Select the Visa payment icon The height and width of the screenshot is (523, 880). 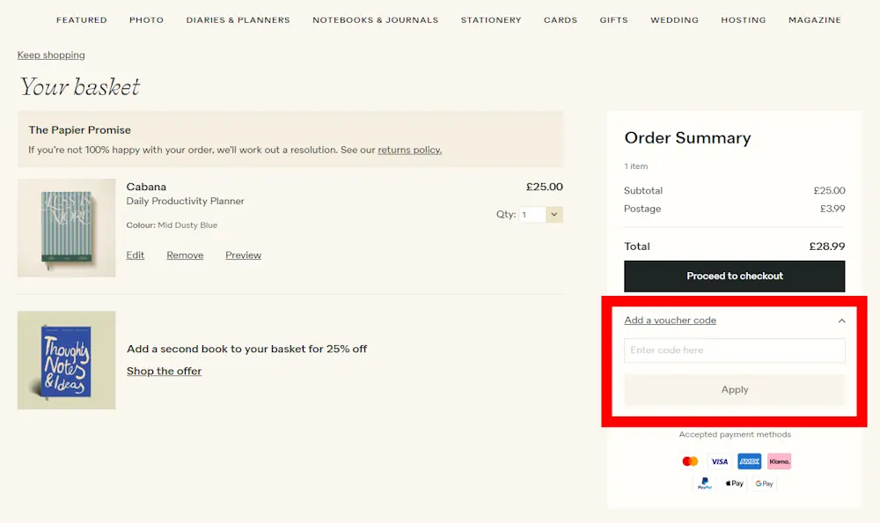[719, 460]
